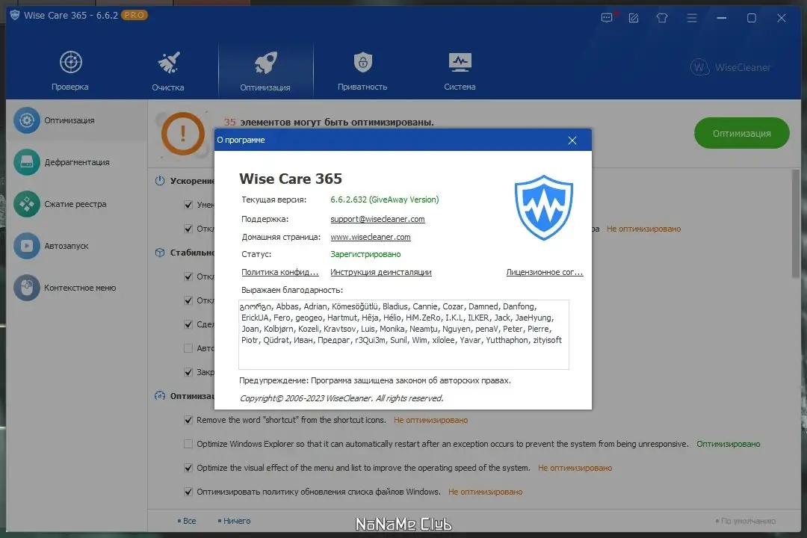
Task: Click the Ускорение section power icon
Action: coord(160,181)
